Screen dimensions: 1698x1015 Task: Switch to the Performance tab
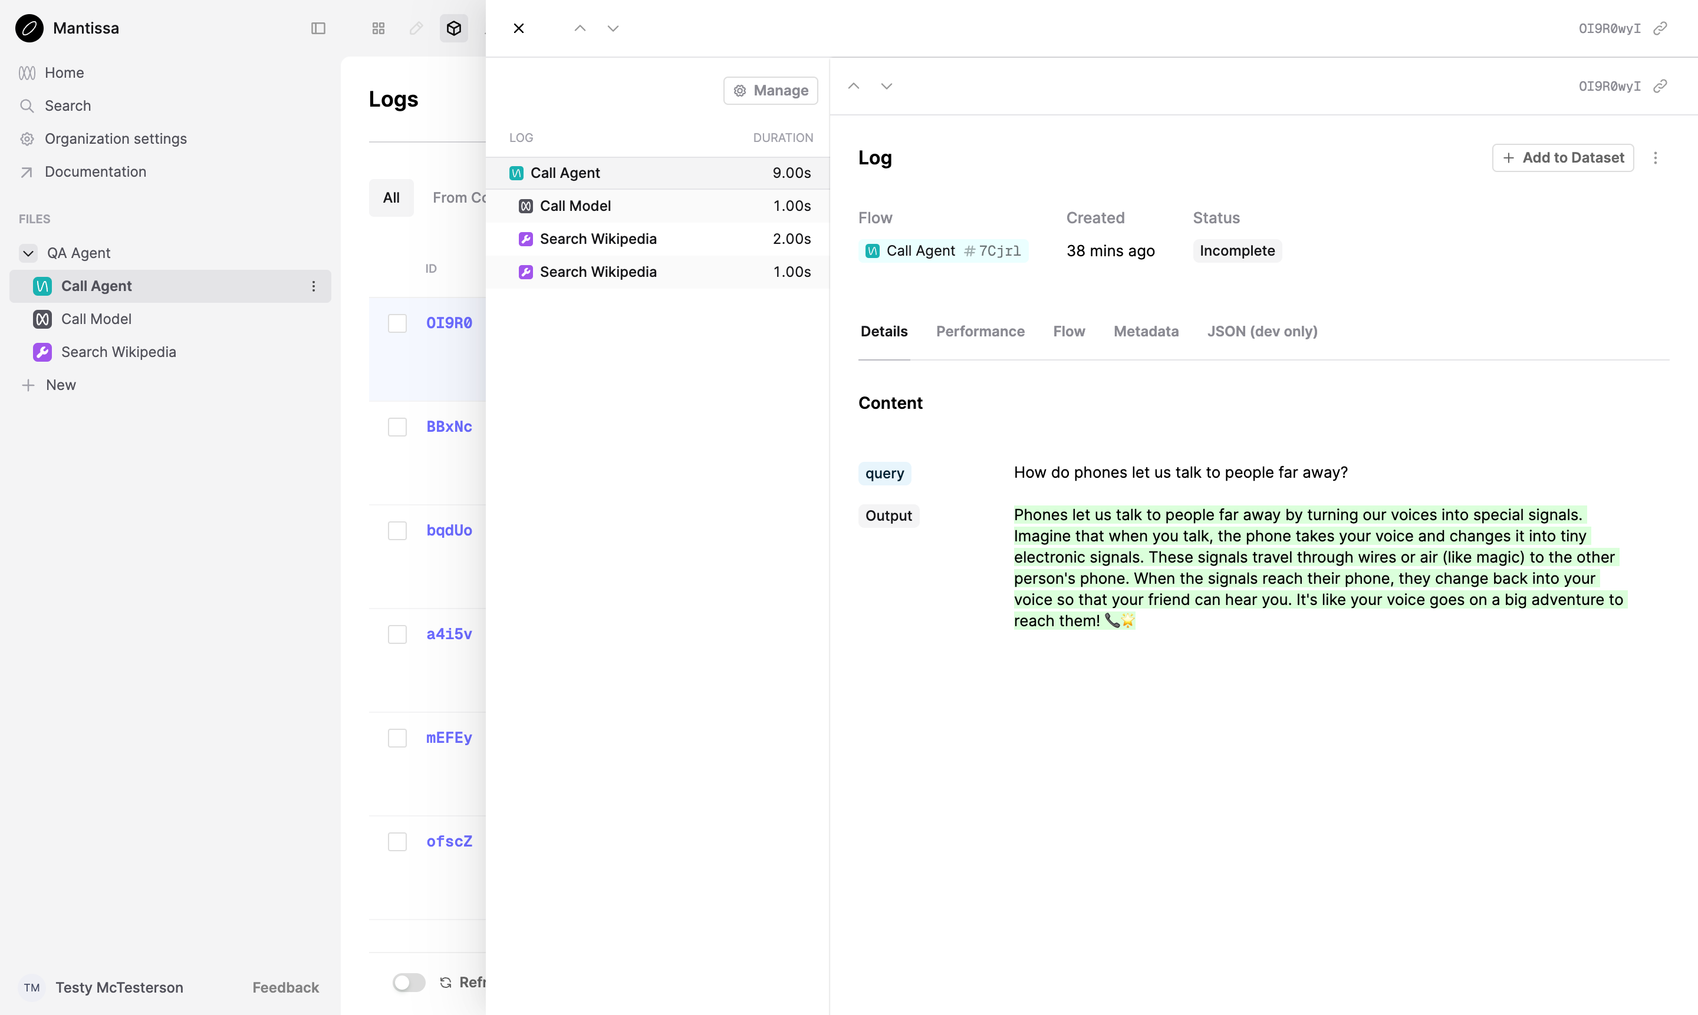(980, 331)
